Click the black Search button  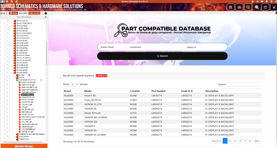click(162, 56)
